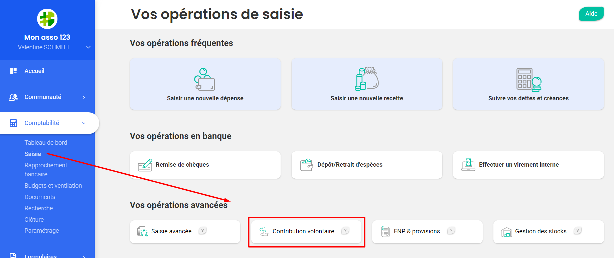Viewport: 614px width, 258px height.
Task: Click the Comptabilité calculator icon
Action: tap(13, 123)
